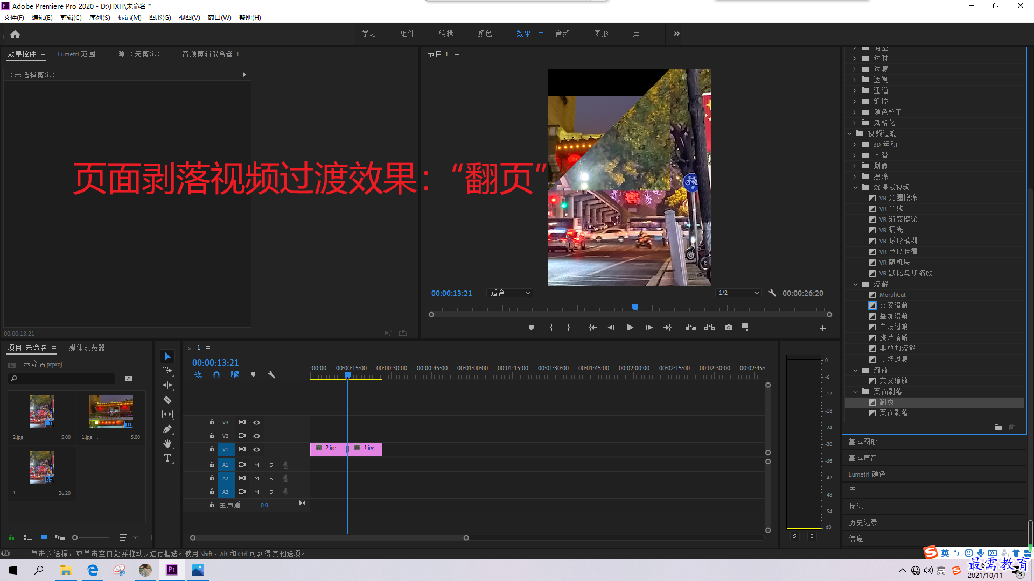
Task: Toggle V1 track targeting
Action: click(226, 449)
